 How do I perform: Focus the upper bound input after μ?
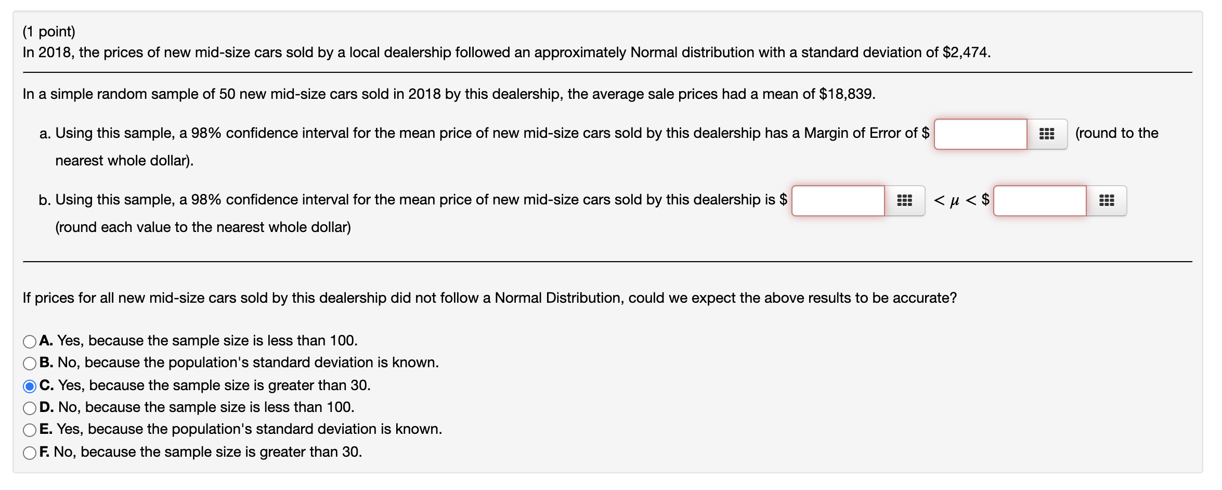[1039, 201]
